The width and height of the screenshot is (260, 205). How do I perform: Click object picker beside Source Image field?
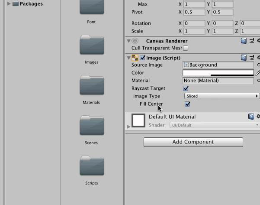(x=258, y=65)
